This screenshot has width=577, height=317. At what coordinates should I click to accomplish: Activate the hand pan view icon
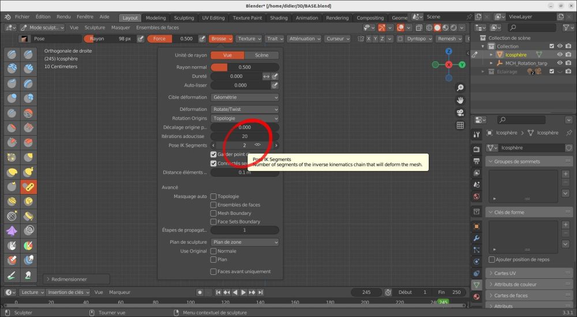(x=460, y=100)
